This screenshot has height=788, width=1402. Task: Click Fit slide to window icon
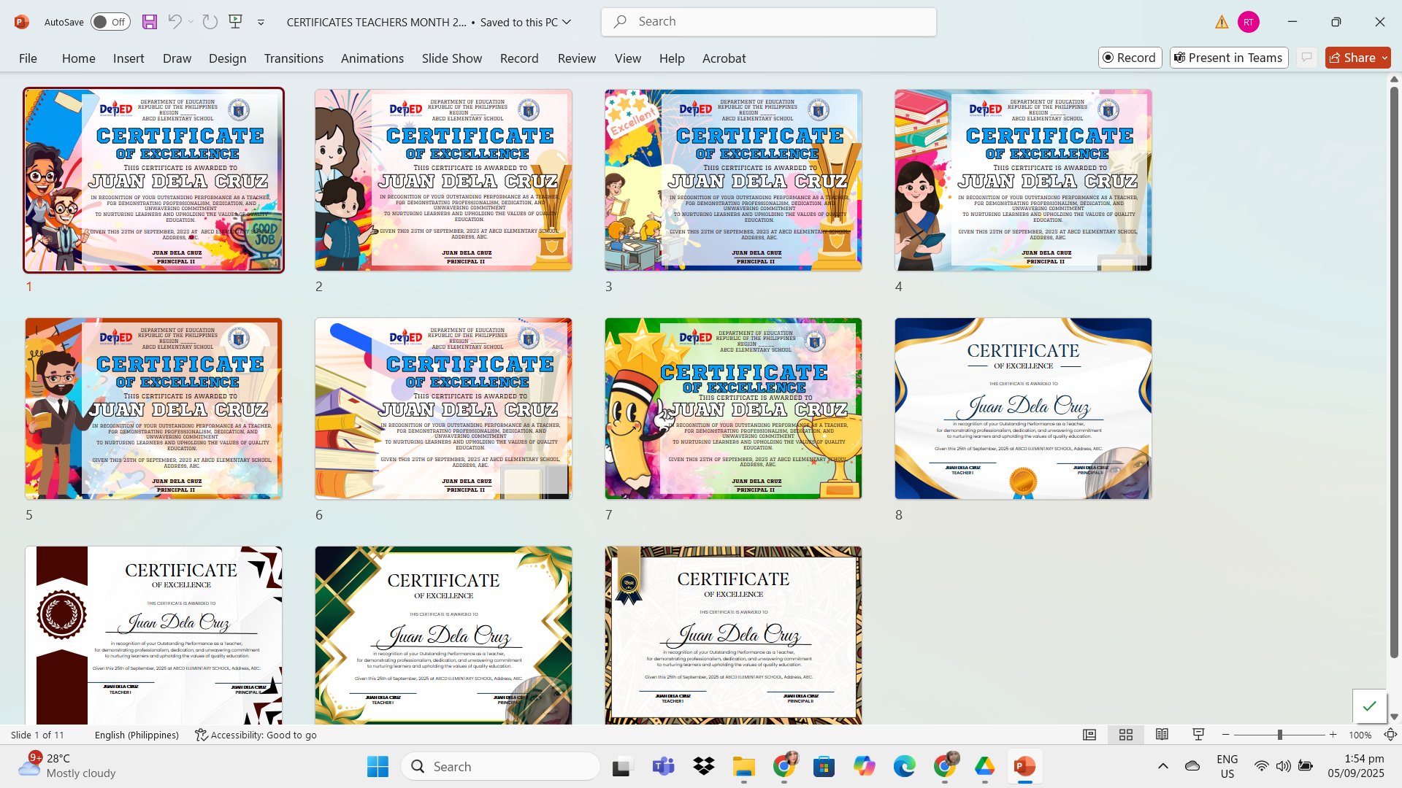click(x=1390, y=735)
